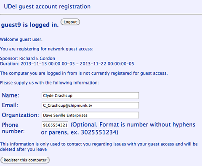This screenshot has height=166, width=202.
Task: Click the Logout button
Action: (70, 22)
